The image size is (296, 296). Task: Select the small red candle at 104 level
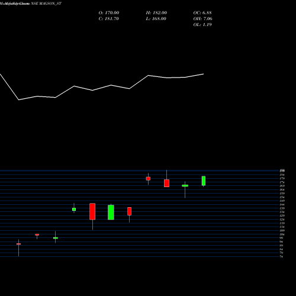pyautogui.click(x=37, y=234)
